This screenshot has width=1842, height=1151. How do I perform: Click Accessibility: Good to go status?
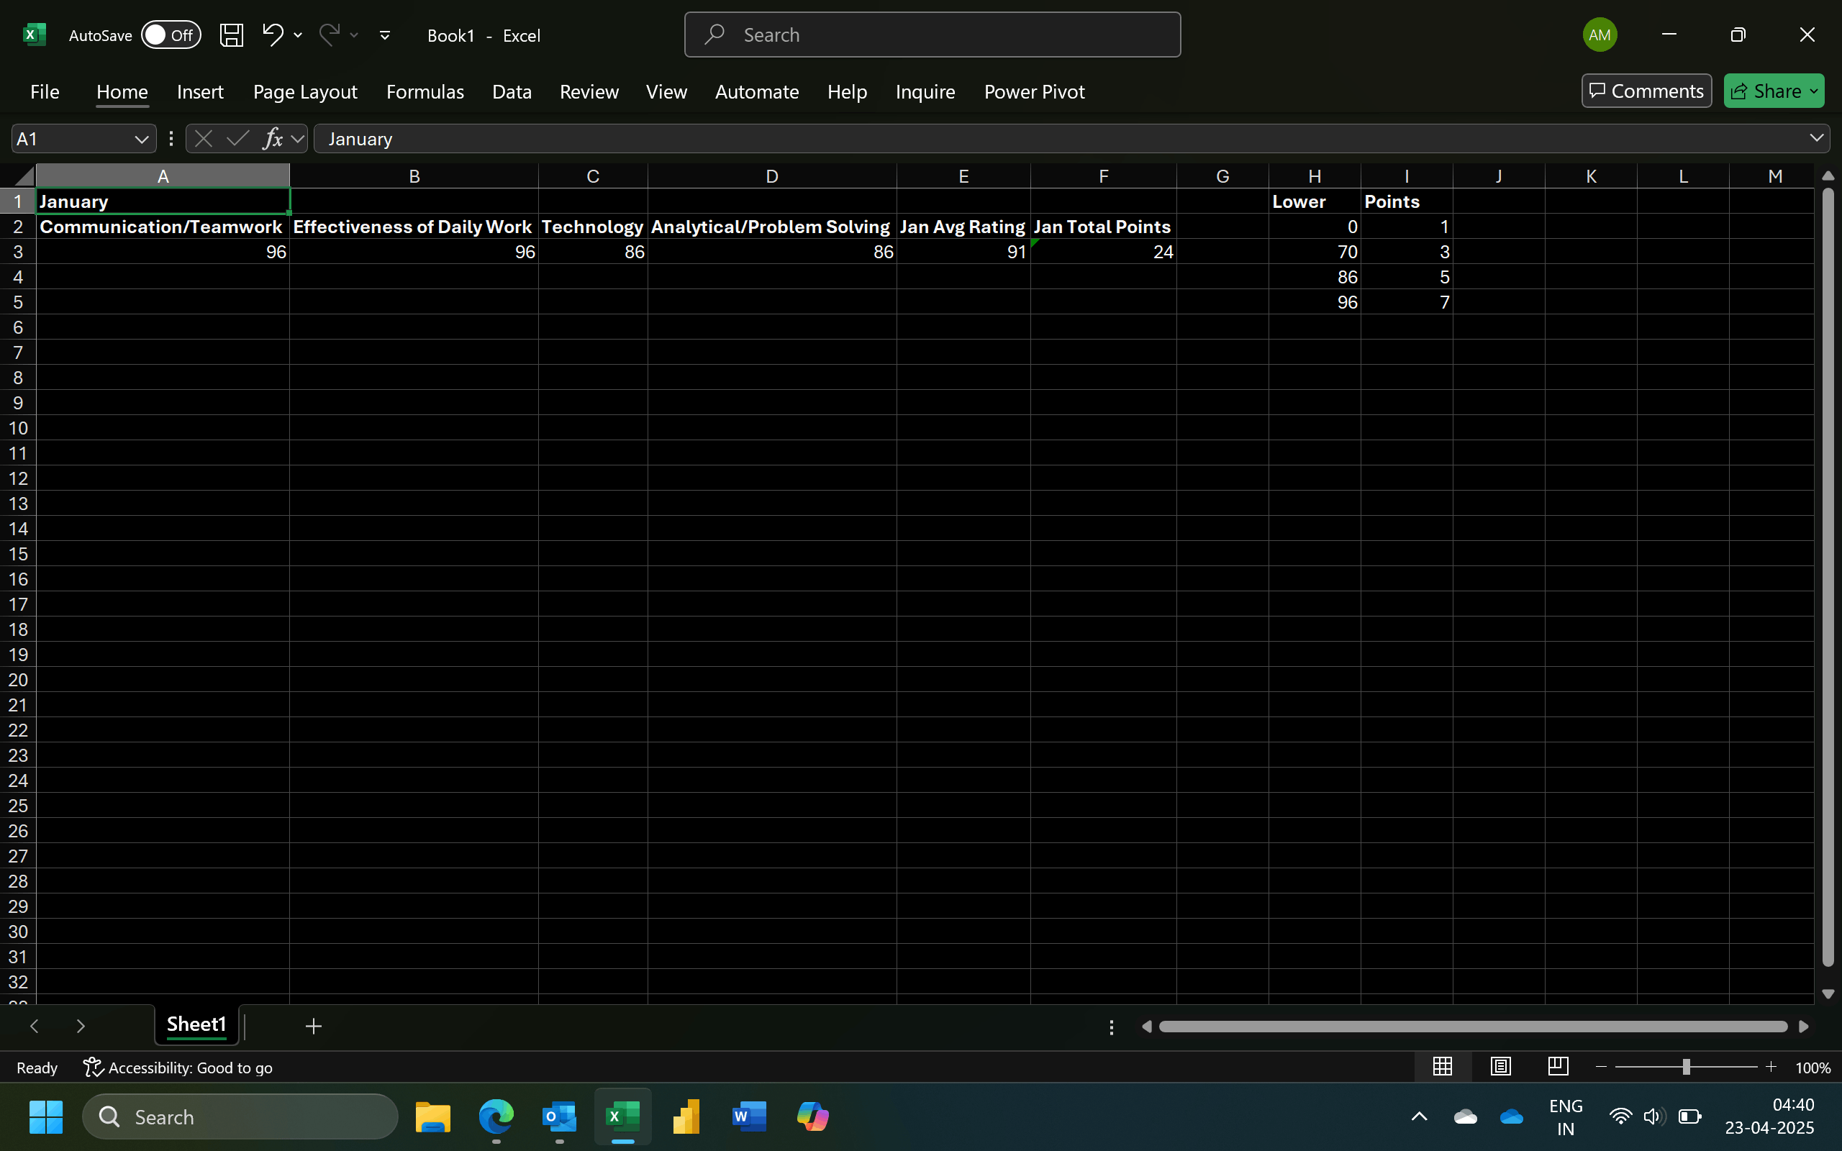point(178,1068)
